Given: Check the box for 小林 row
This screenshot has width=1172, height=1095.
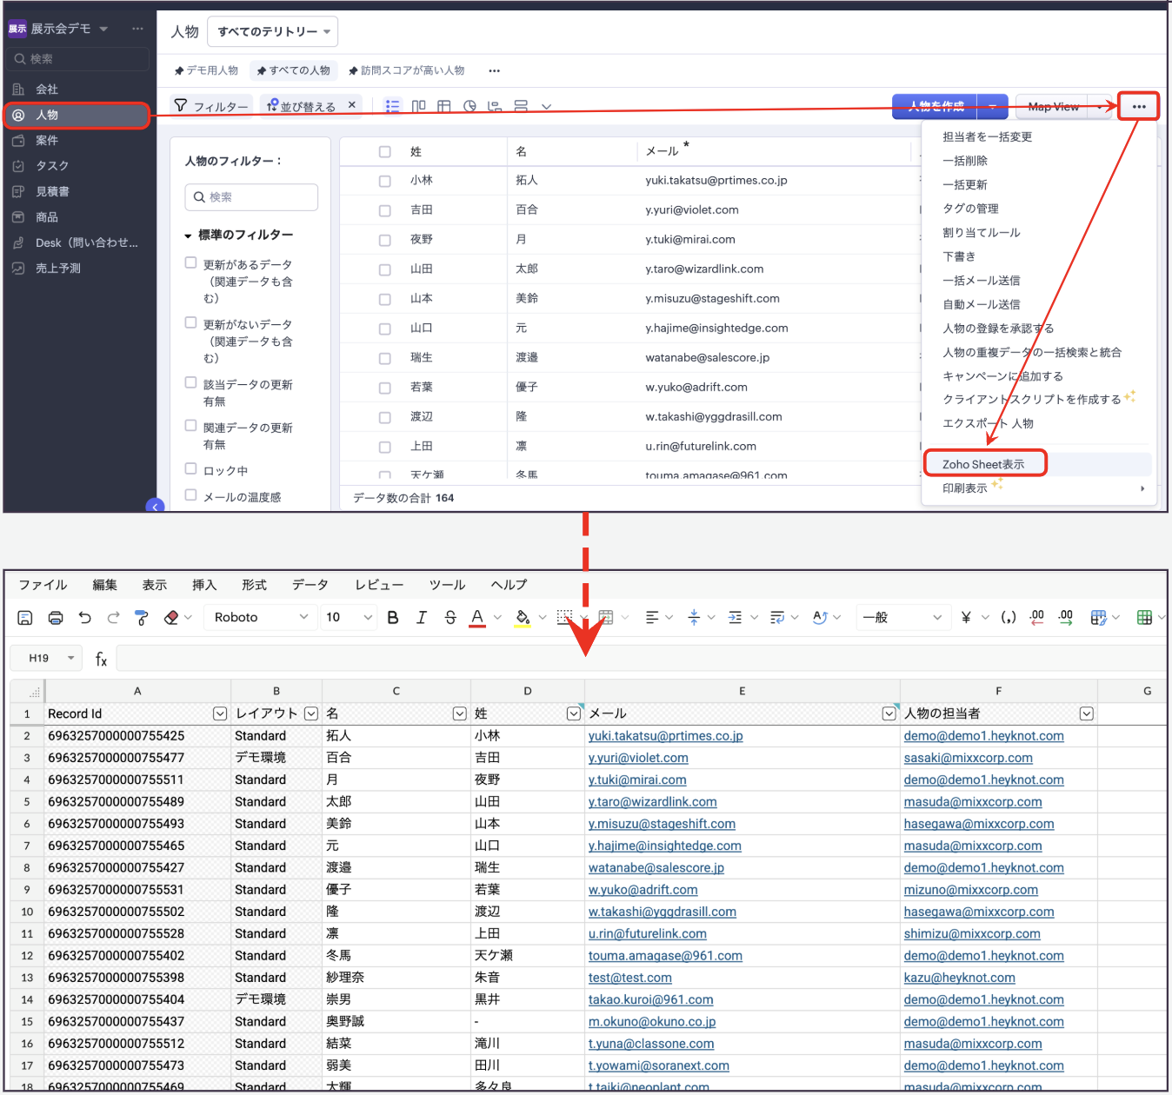Looking at the screenshot, I should 384,182.
